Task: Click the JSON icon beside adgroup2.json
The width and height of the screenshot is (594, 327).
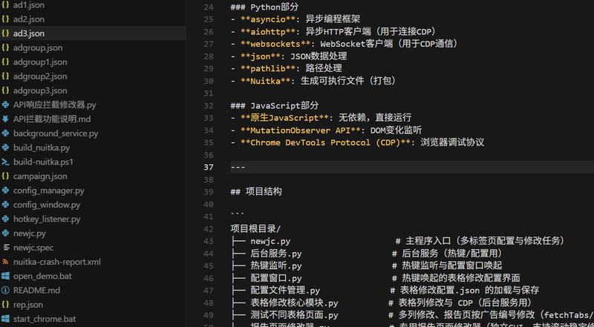Action: coord(5,76)
